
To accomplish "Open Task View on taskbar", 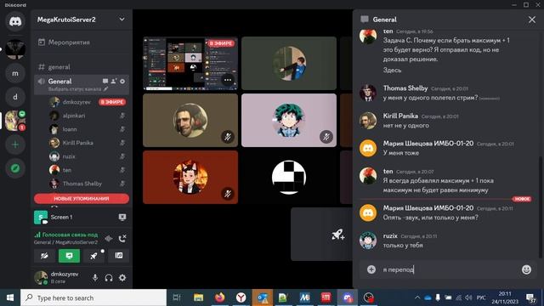I will click(x=177, y=297).
